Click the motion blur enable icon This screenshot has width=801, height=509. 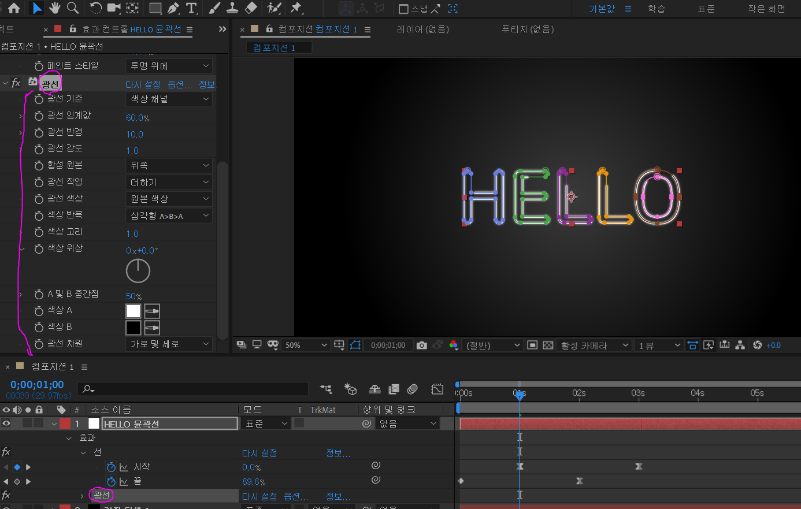413,389
